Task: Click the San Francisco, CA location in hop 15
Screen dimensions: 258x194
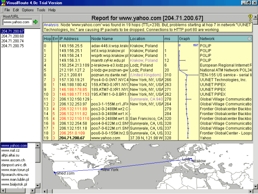Action: tap(146, 119)
